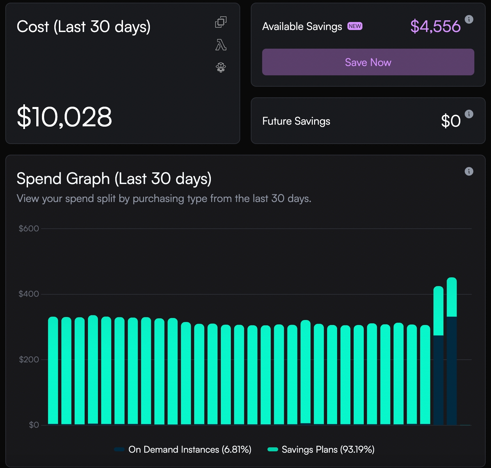The image size is (491, 468).
Task: Toggle Savings Plans legend label
Action: [328, 449]
